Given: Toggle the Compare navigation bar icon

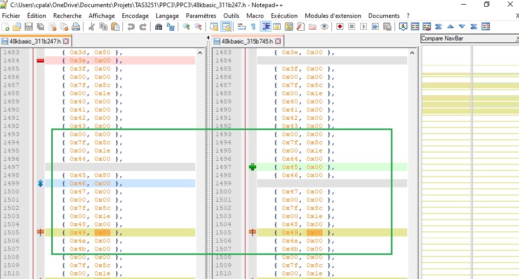Looking at the screenshot, I should tap(486, 27).
